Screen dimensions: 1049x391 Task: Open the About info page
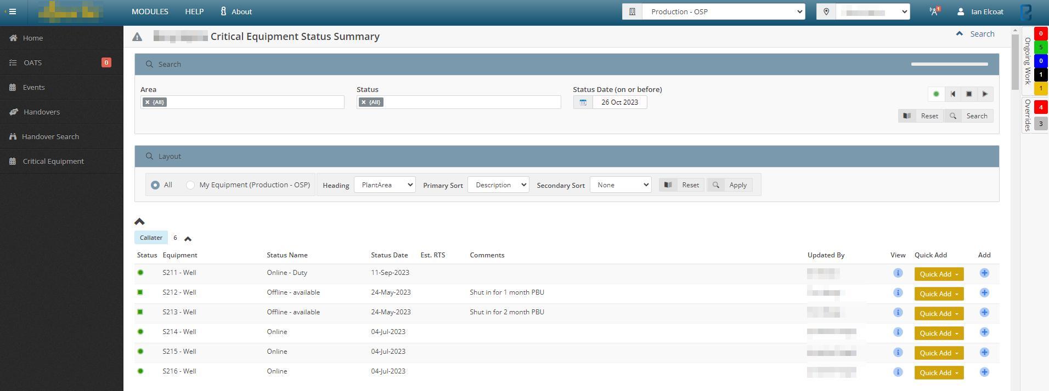click(x=236, y=12)
